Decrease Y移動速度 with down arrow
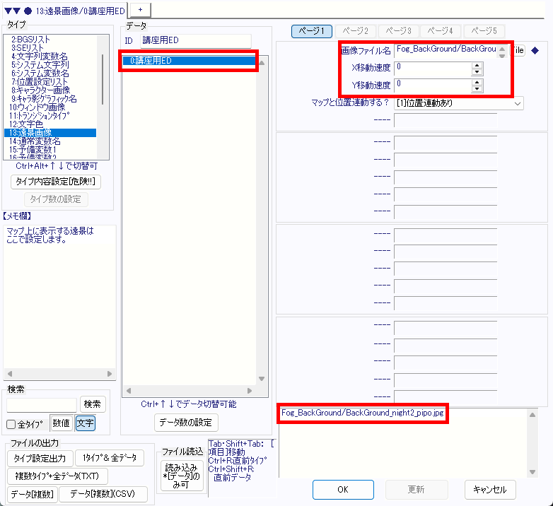 (x=477, y=88)
